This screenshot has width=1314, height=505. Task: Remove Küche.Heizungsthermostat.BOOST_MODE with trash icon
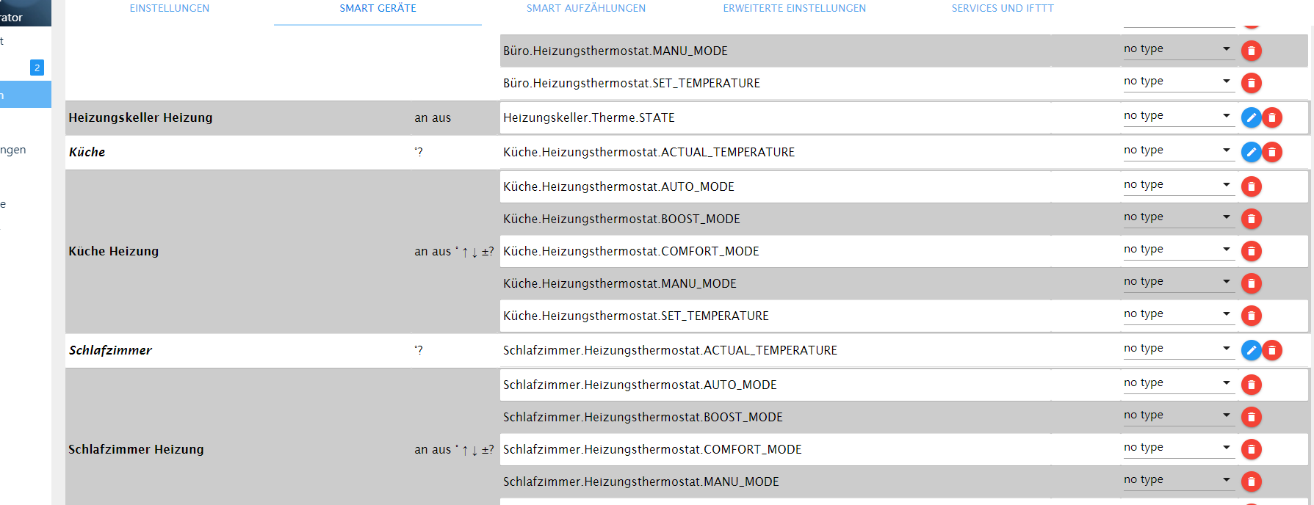point(1251,219)
